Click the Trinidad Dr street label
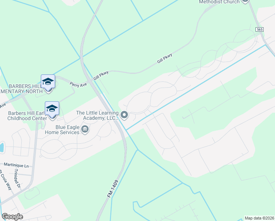This screenshot has width=275, height=221. 17,178
